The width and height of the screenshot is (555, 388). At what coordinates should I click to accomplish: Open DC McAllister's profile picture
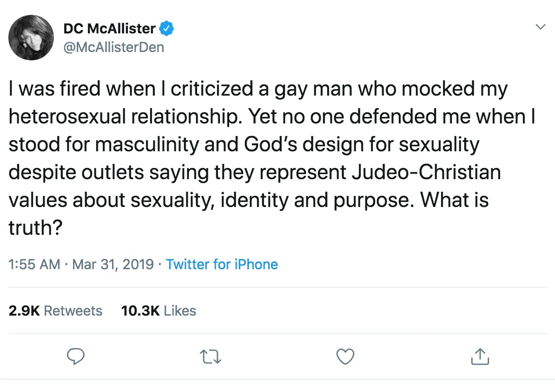[x=32, y=38]
